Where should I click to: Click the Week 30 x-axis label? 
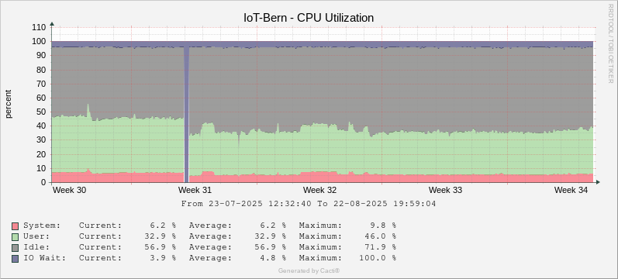(69, 190)
